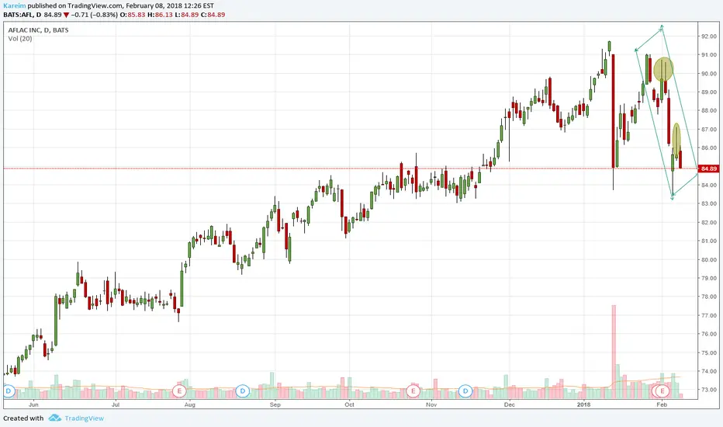Click the Aug label on time axis

[189, 404]
